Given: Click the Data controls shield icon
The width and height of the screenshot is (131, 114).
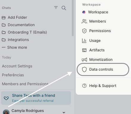Looking at the screenshot, I should click(84, 69).
